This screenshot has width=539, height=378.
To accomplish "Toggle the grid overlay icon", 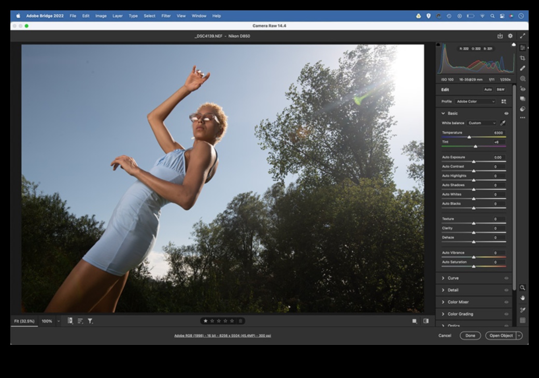I will click(x=522, y=321).
